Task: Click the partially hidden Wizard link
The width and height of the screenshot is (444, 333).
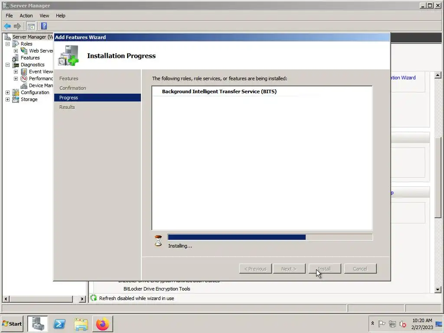Action: pos(403,78)
